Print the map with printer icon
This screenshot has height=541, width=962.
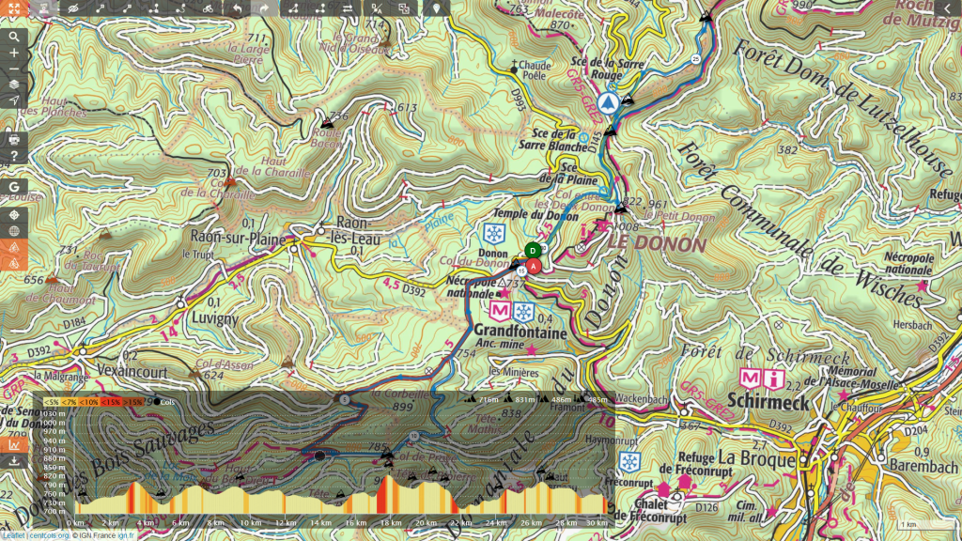(x=14, y=140)
